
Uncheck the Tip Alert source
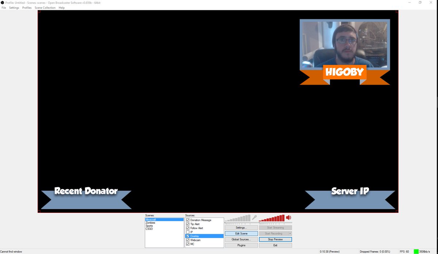click(188, 224)
